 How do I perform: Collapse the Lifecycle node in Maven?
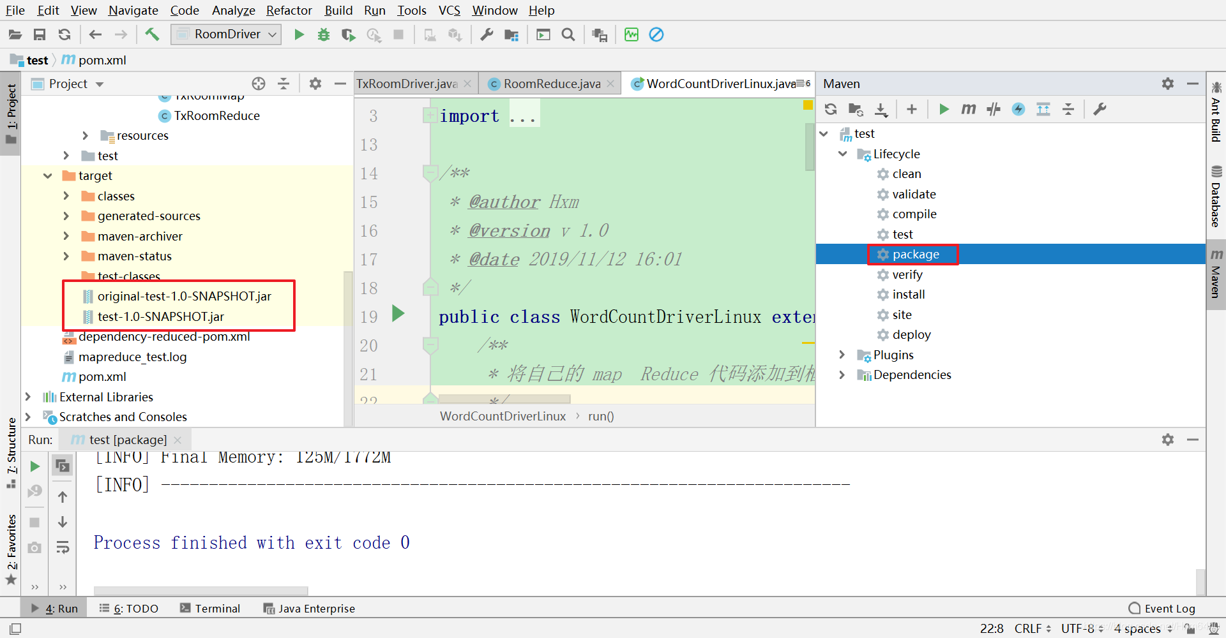pos(843,154)
